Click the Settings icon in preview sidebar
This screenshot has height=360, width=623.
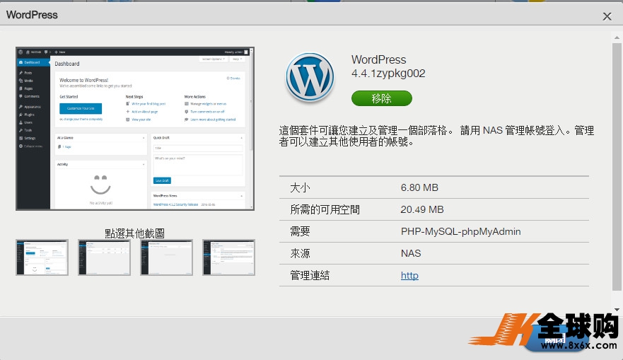pyautogui.click(x=21, y=138)
